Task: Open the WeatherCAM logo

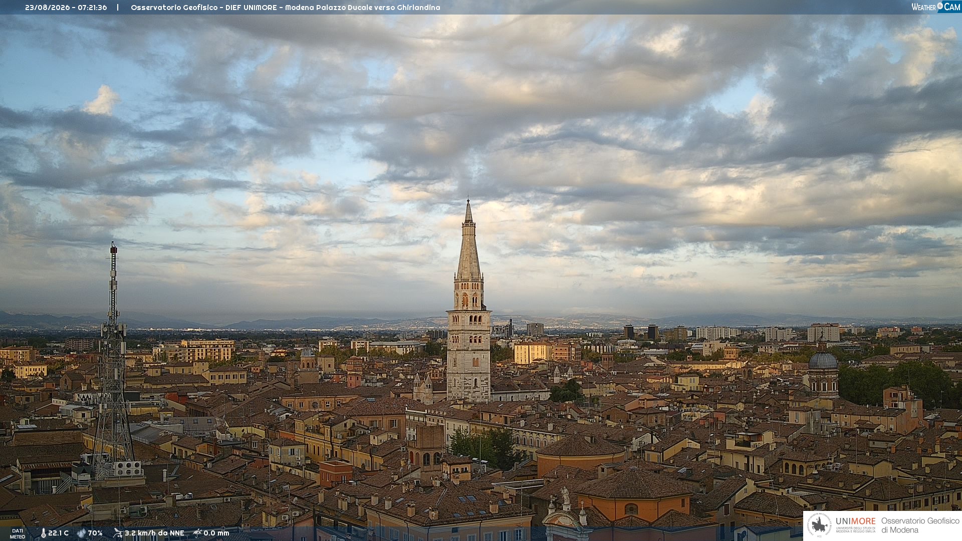Action: [x=936, y=7]
